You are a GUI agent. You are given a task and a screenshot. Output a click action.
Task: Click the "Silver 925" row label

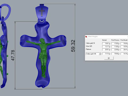[x=89, y=46]
